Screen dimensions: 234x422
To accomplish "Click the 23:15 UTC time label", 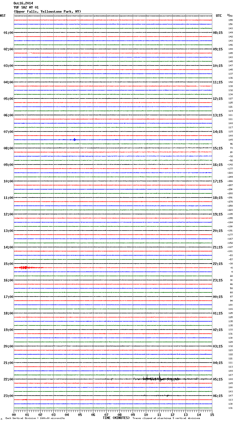I will (x=218, y=280).
